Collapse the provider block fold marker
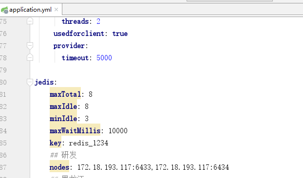 point(30,46)
